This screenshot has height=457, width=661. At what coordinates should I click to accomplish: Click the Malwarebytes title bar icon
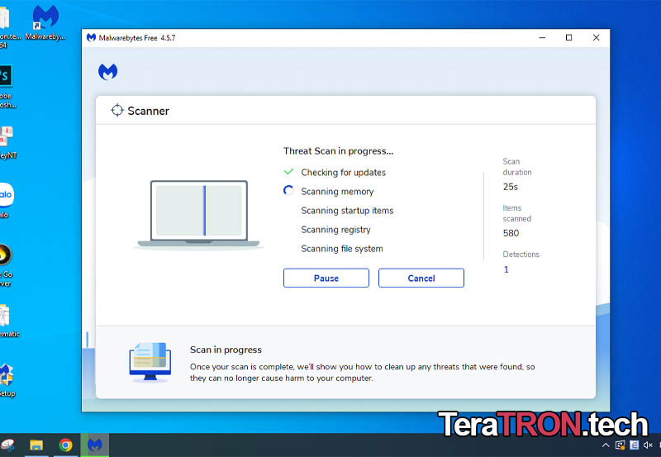pyautogui.click(x=91, y=37)
